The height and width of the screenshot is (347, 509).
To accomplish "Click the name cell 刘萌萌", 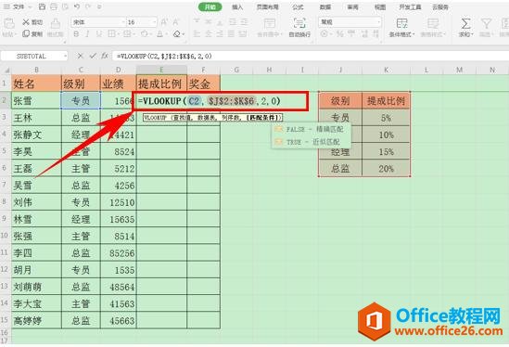I will (36, 287).
